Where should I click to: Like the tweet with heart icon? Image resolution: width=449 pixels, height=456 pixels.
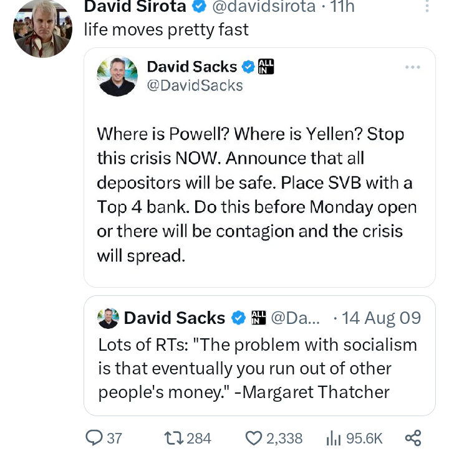[x=254, y=438]
